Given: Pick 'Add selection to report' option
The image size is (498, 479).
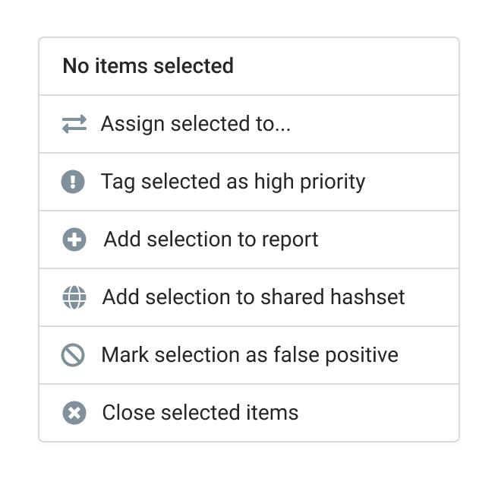Looking at the screenshot, I should [x=211, y=239].
